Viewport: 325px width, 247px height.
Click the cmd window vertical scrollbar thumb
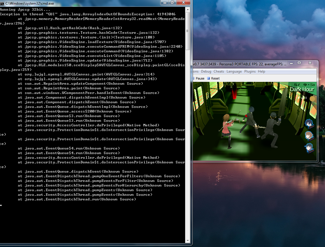point(187,31)
